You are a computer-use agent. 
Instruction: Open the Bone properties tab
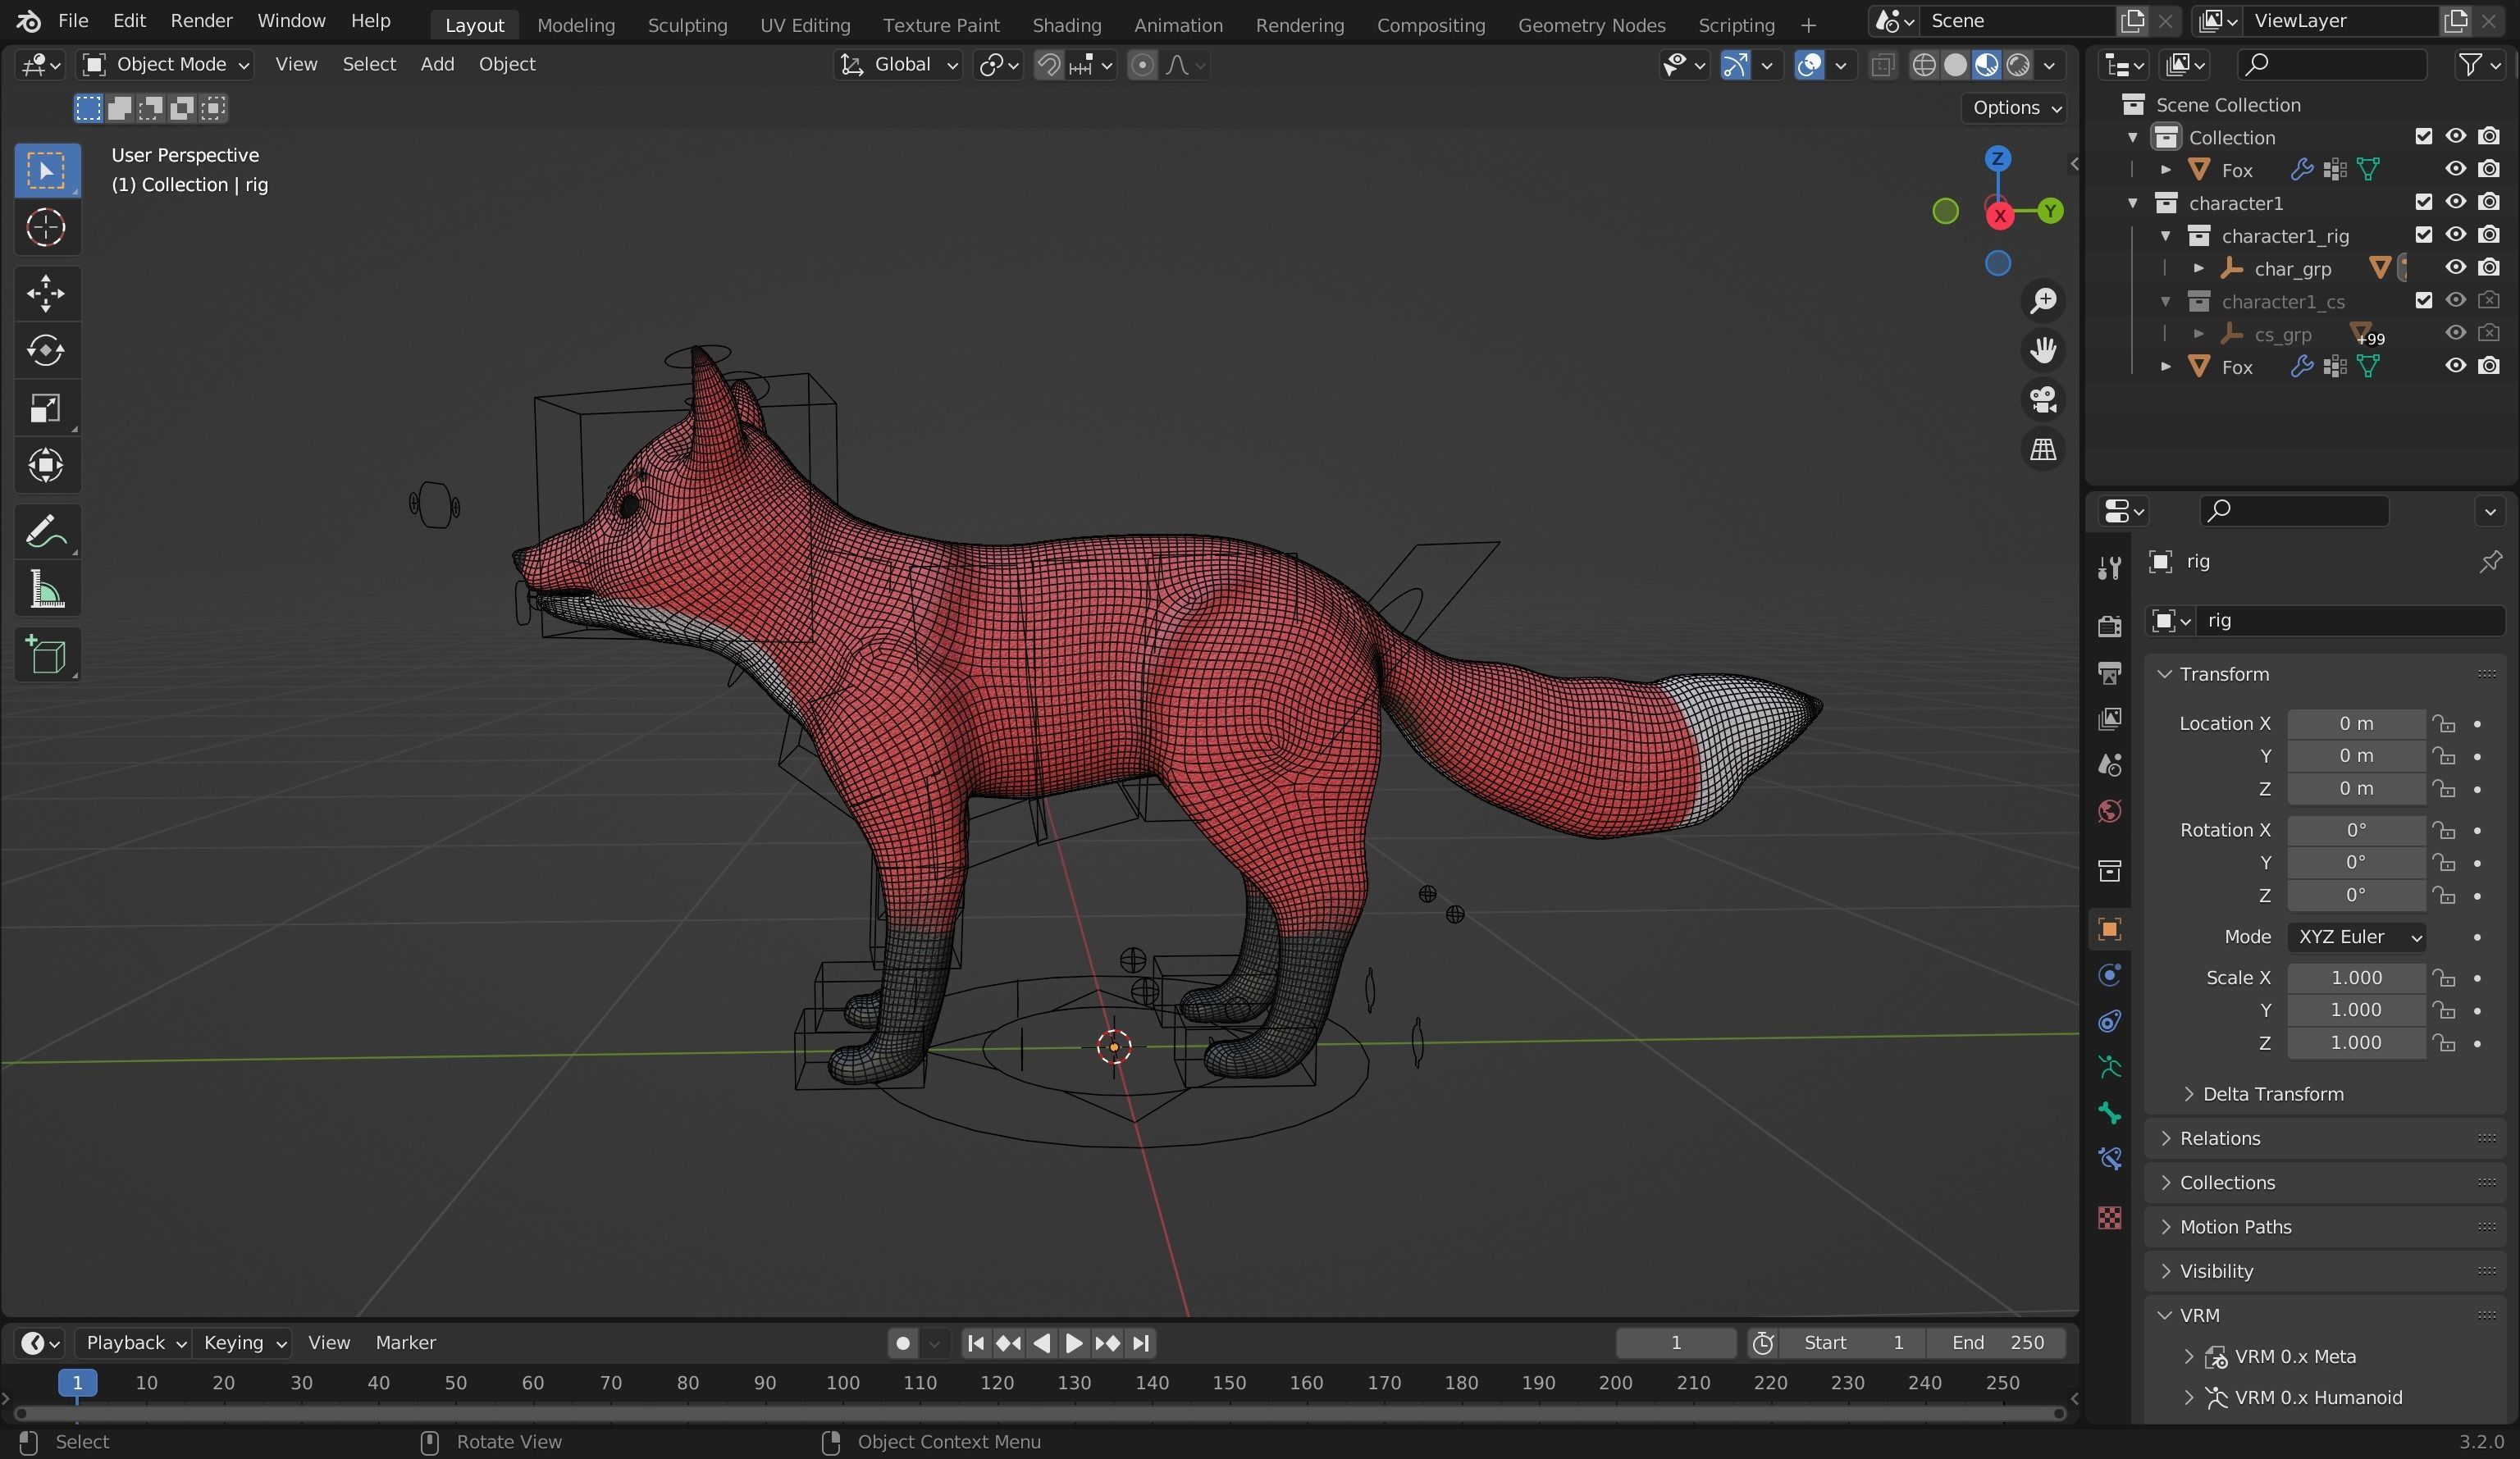tap(2109, 1113)
